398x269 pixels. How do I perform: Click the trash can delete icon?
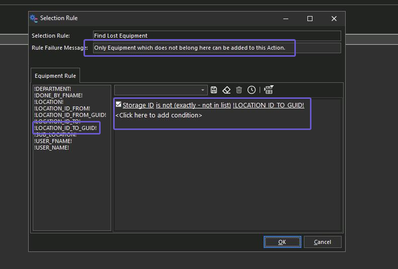239,90
